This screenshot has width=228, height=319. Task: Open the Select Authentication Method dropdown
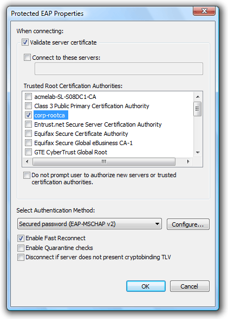click(89, 224)
